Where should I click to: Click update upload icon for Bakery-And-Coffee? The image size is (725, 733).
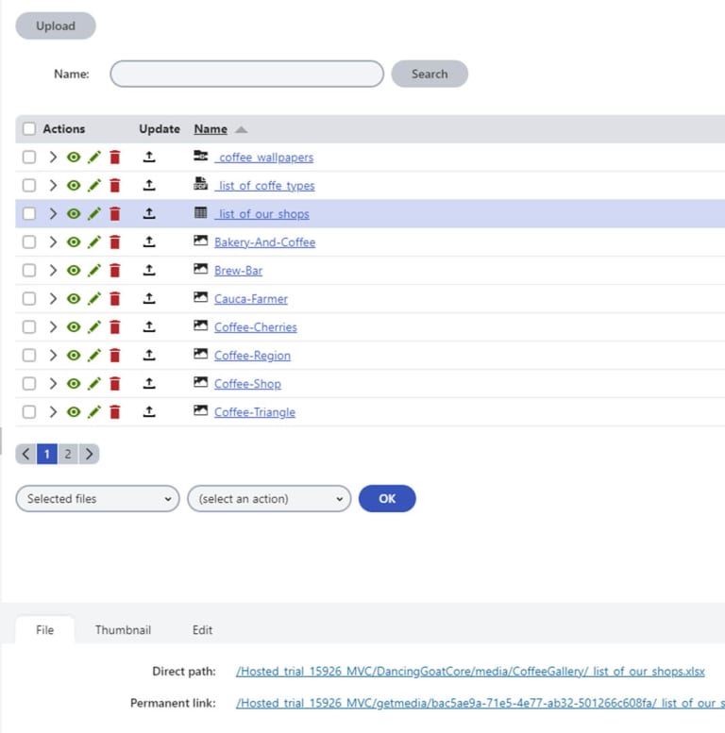(149, 242)
